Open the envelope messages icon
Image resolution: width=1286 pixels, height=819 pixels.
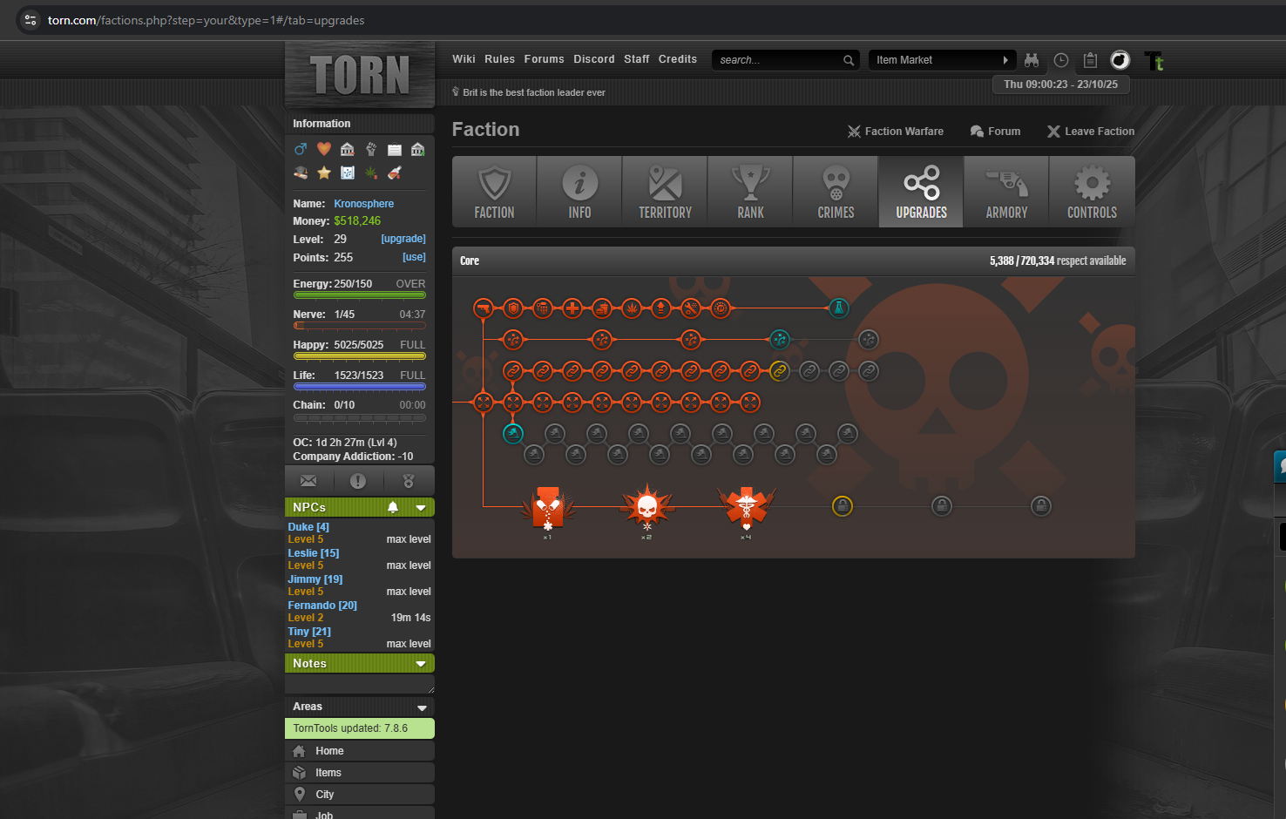coord(308,481)
